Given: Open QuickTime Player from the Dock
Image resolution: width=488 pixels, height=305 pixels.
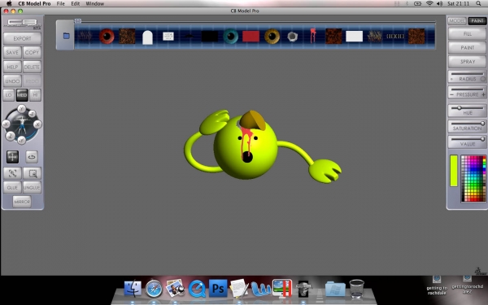Looking at the screenshot, I should coord(197,289).
